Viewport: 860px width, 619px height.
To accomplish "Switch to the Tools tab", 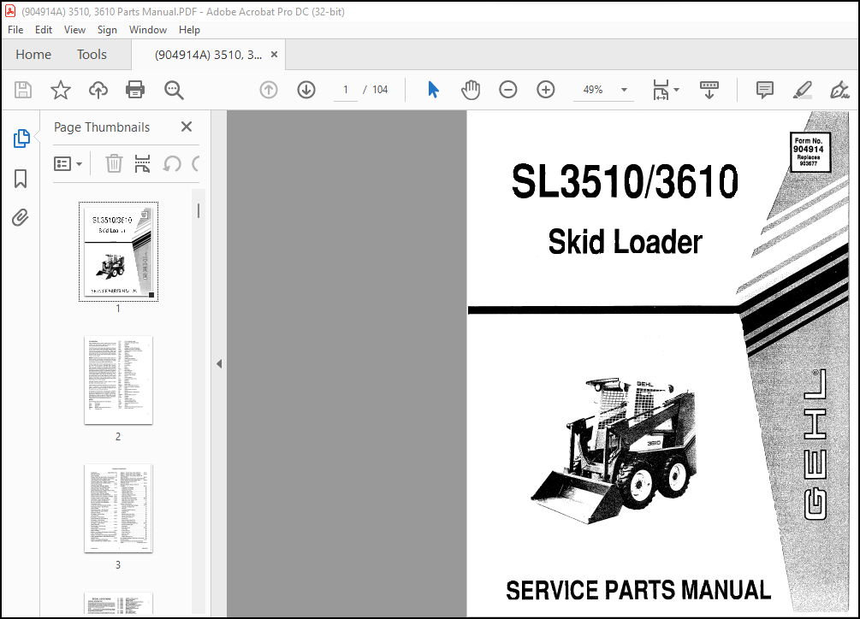I will [92, 54].
